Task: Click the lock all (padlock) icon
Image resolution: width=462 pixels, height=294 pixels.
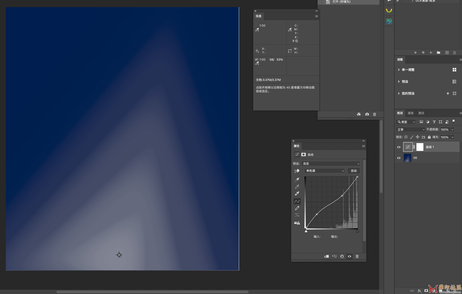Action: click(429, 137)
